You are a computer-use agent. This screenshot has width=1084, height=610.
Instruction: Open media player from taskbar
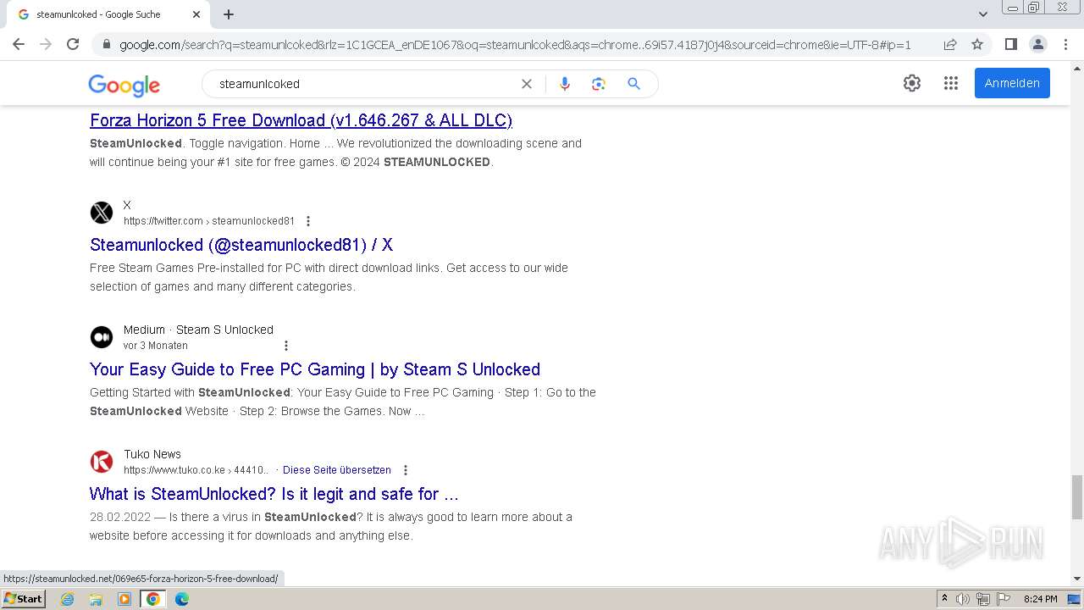coord(124,599)
